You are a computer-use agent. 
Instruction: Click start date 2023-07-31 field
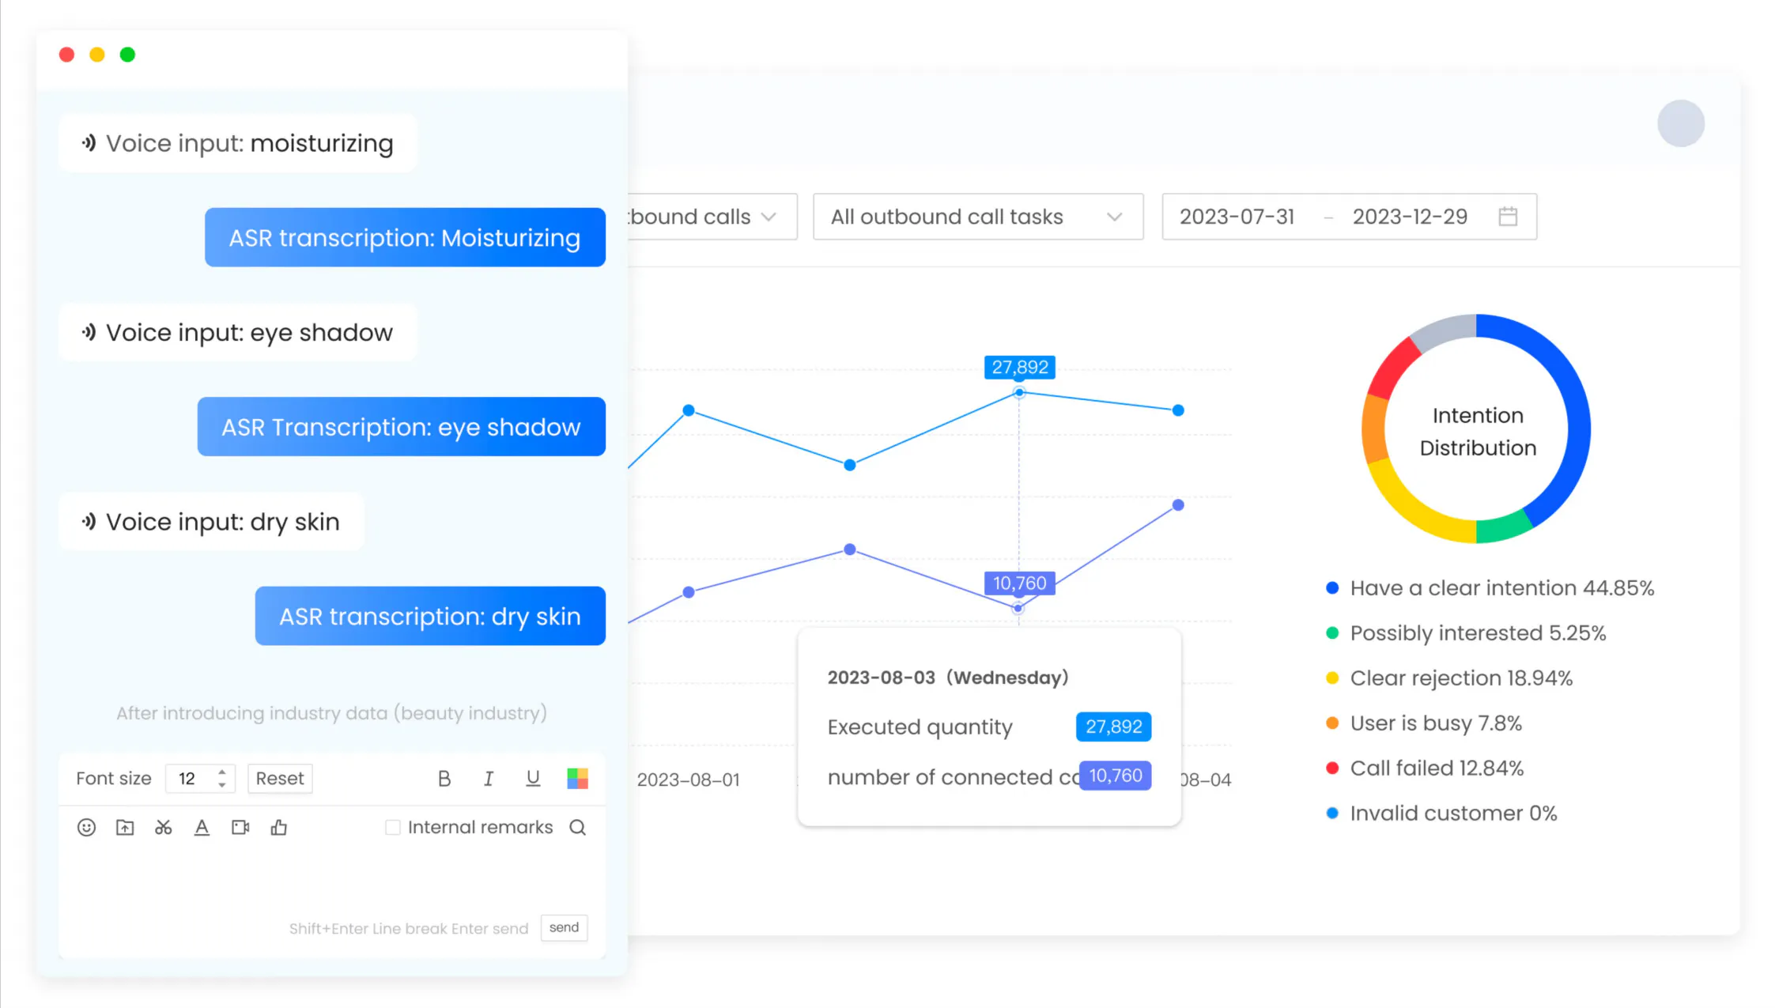[1237, 217]
